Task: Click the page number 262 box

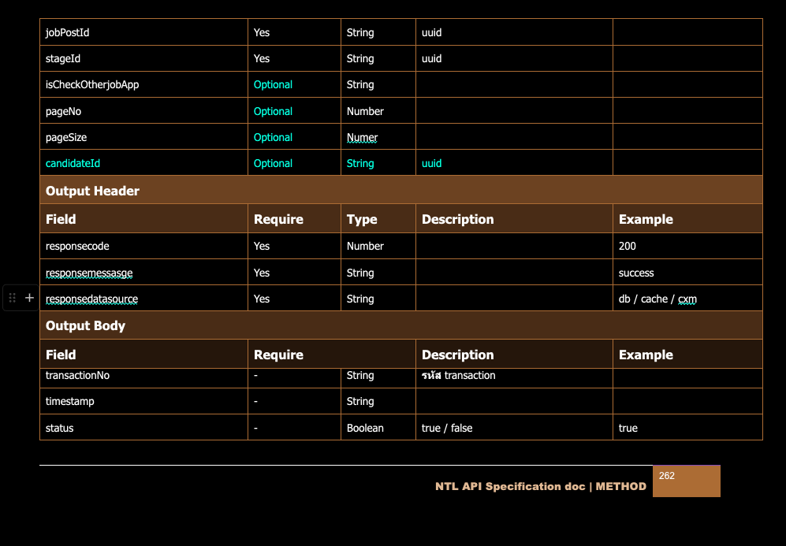Action: 686,481
